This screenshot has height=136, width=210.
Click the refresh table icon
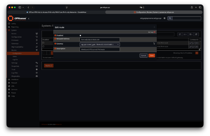[x=180, y=34]
